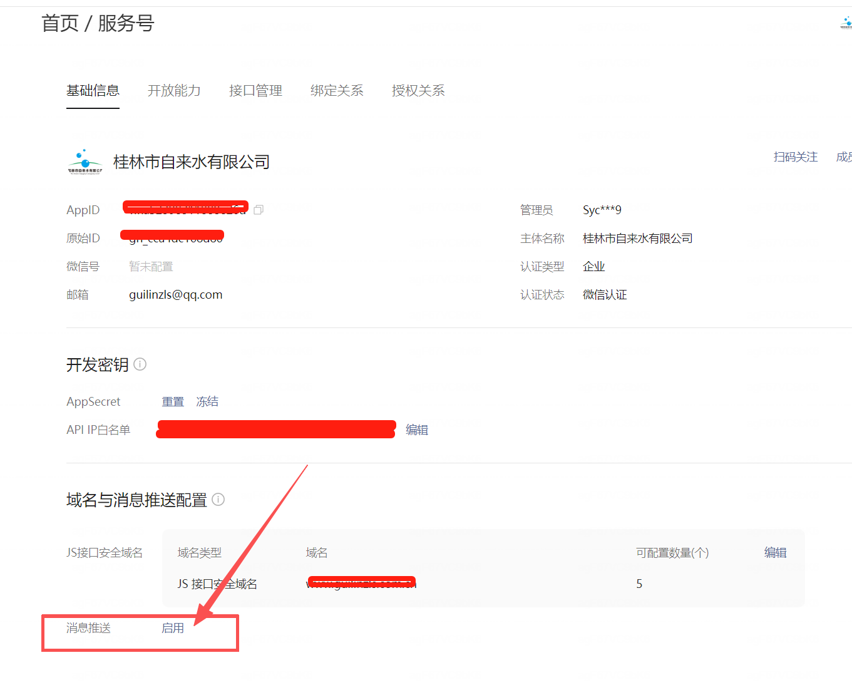Image resolution: width=852 pixels, height=685 pixels.
Task: Navigate to 首页 in the breadcrumb
Action: [x=60, y=24]
